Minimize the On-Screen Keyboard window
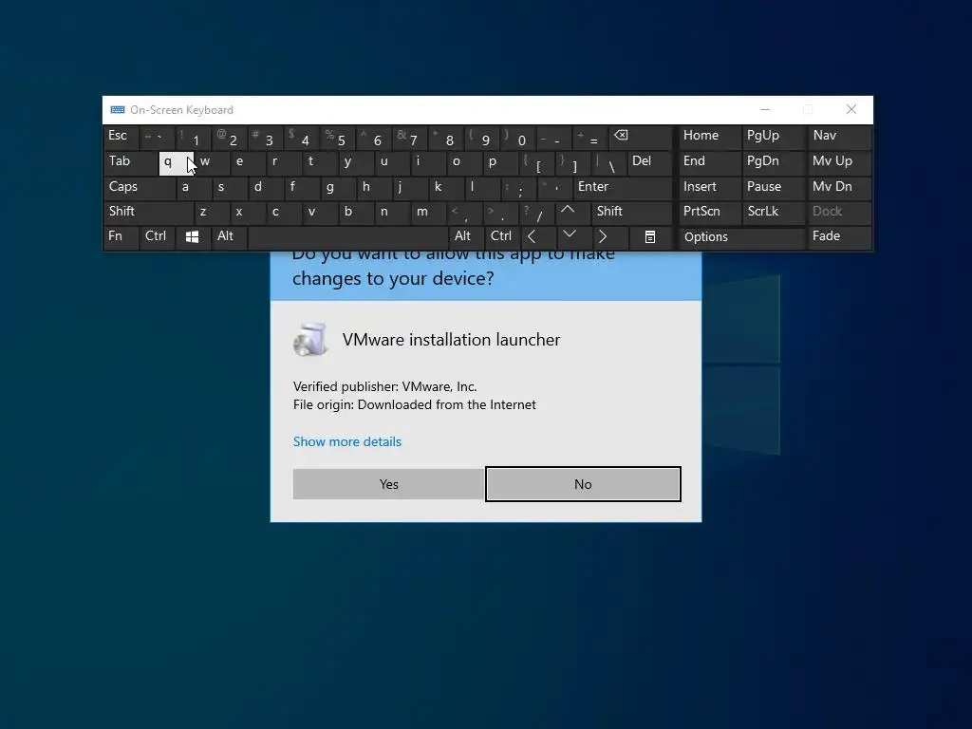Viewport: 972px width, 729px height. click(x=765, y=110)
